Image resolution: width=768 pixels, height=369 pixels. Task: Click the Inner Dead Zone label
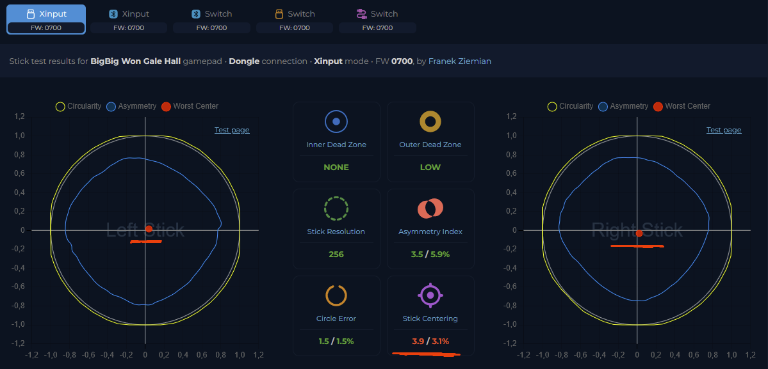pos(336,145)
